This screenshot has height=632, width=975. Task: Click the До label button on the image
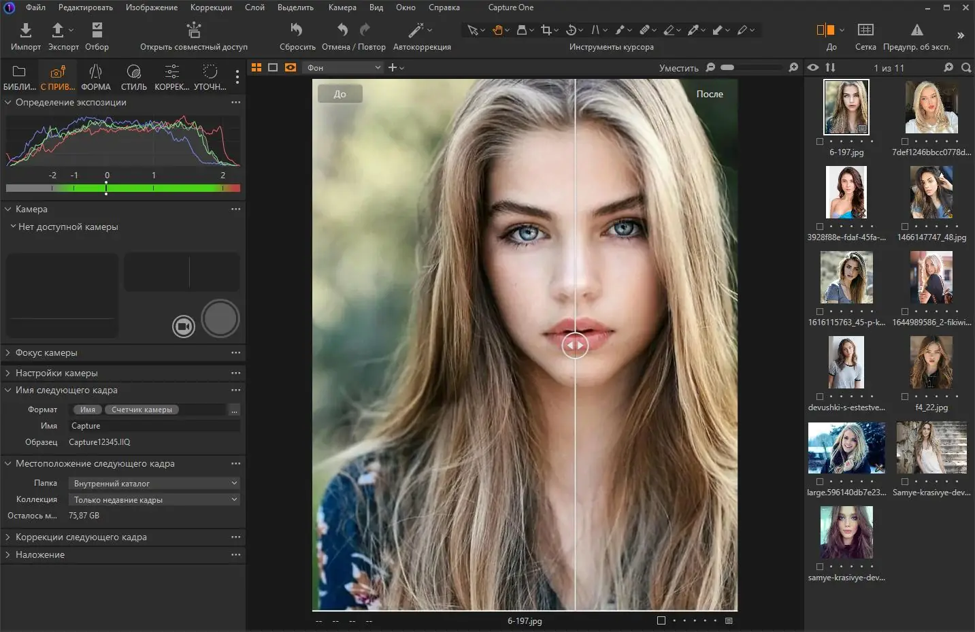(x=340, y=94)
